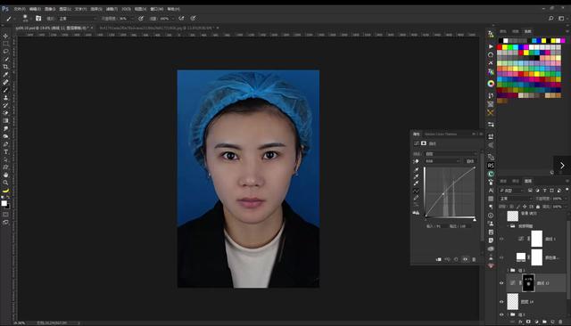
Task: Open the 3D menu
Action: coord(126,9)
